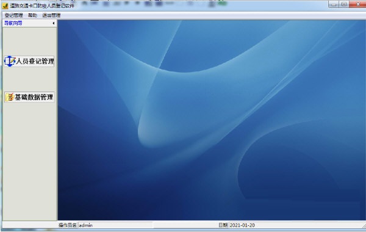
Task: Open the 帮助 menu
Action: (32, 15)
